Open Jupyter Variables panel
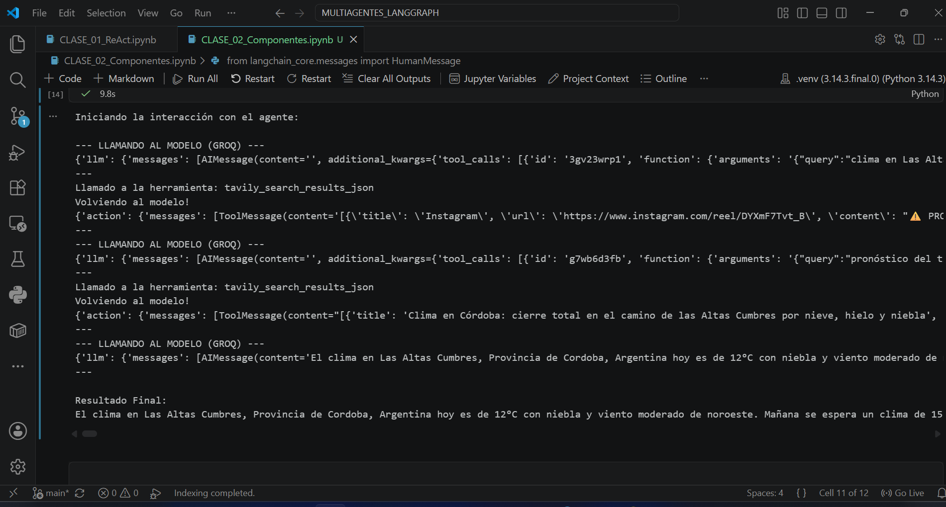The image size is (946, 507). click(x=493, y=79)
